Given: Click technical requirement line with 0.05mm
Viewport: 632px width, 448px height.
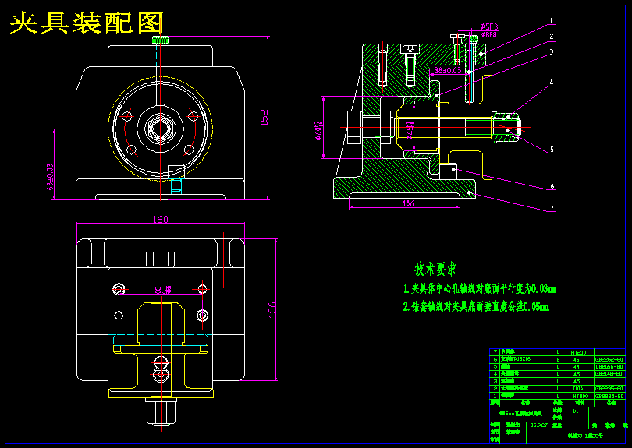Looking at the screenshot, I should point(476,306).
